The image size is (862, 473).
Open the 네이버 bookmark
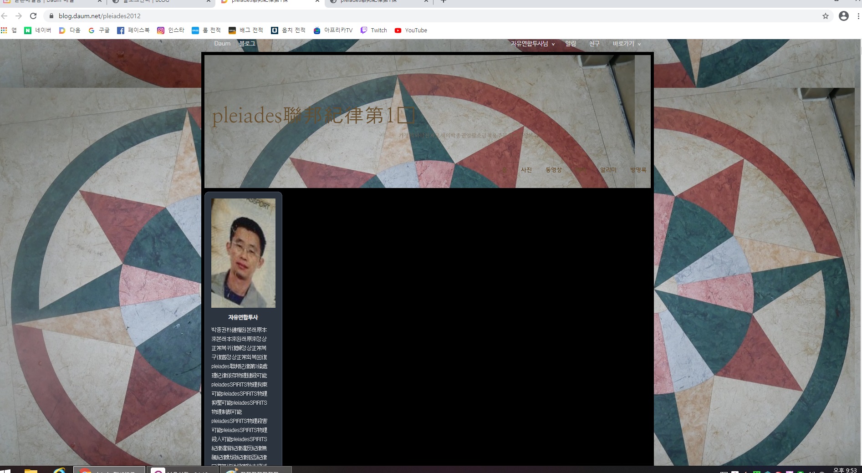(x=38, y=31)
